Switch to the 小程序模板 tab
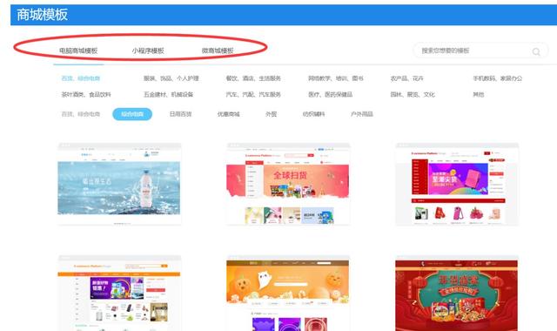The width and height of the screenshot is (557, 331). (148, 51)
